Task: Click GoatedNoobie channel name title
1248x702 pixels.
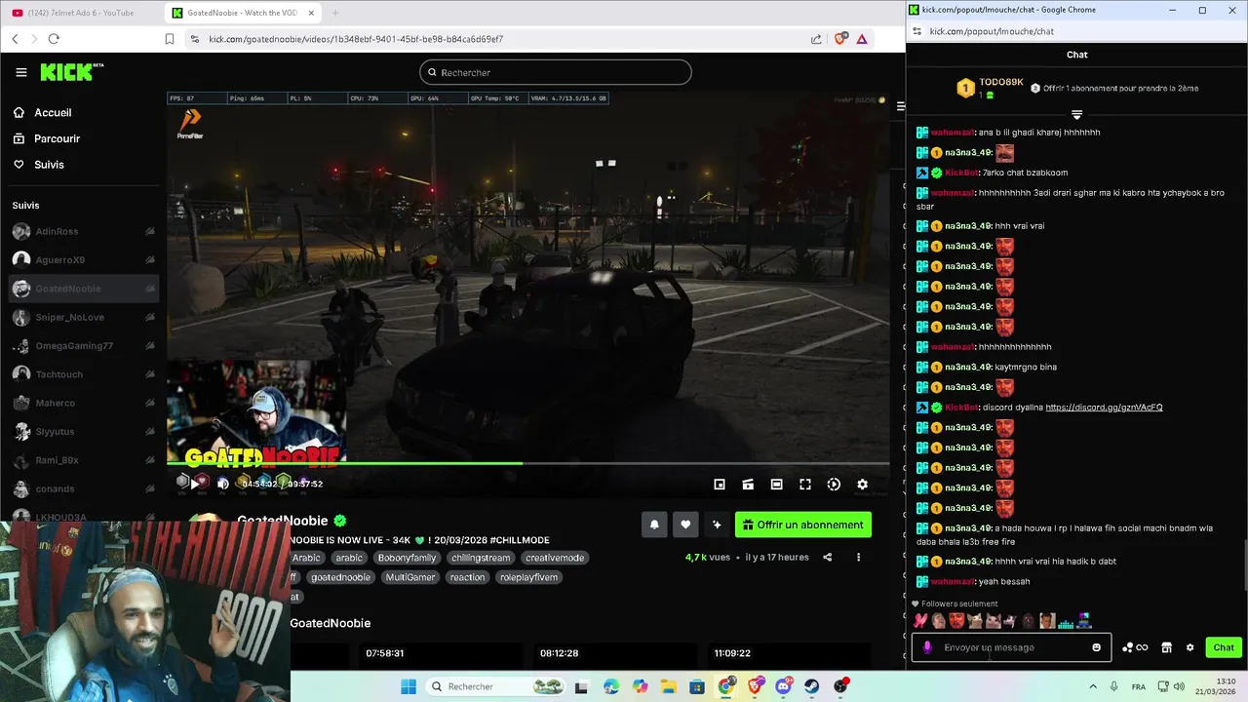Action: [x=283, y=521]
